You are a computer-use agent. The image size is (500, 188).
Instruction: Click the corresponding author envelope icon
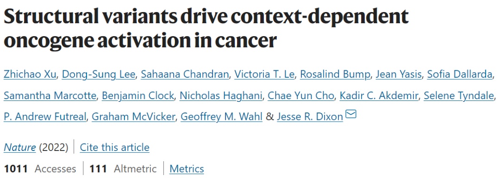(351, 114)
